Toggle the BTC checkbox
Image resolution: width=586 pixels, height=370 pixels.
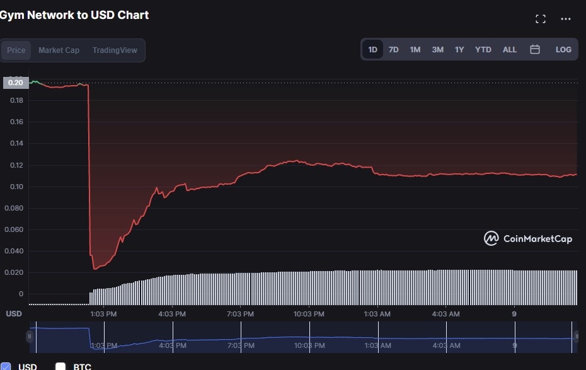pyautogui.click(x=60, y=367)
